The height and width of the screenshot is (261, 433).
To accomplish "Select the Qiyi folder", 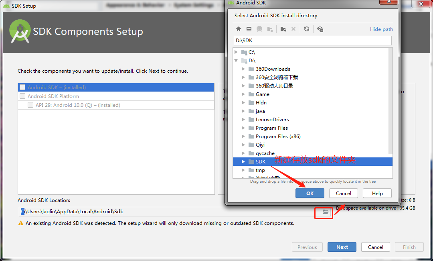I will tap(260, 145).
